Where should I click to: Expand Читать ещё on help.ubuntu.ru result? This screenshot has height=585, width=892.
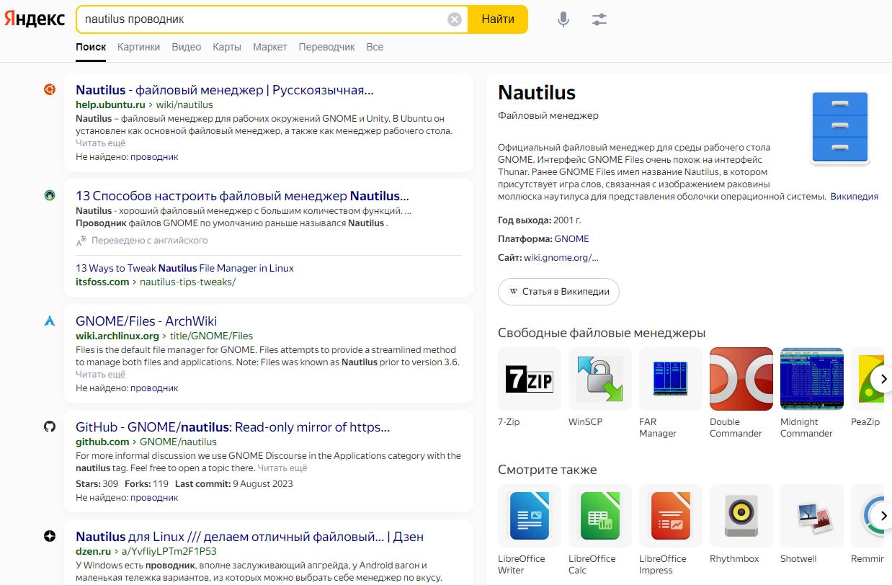(x=100, y=143)
